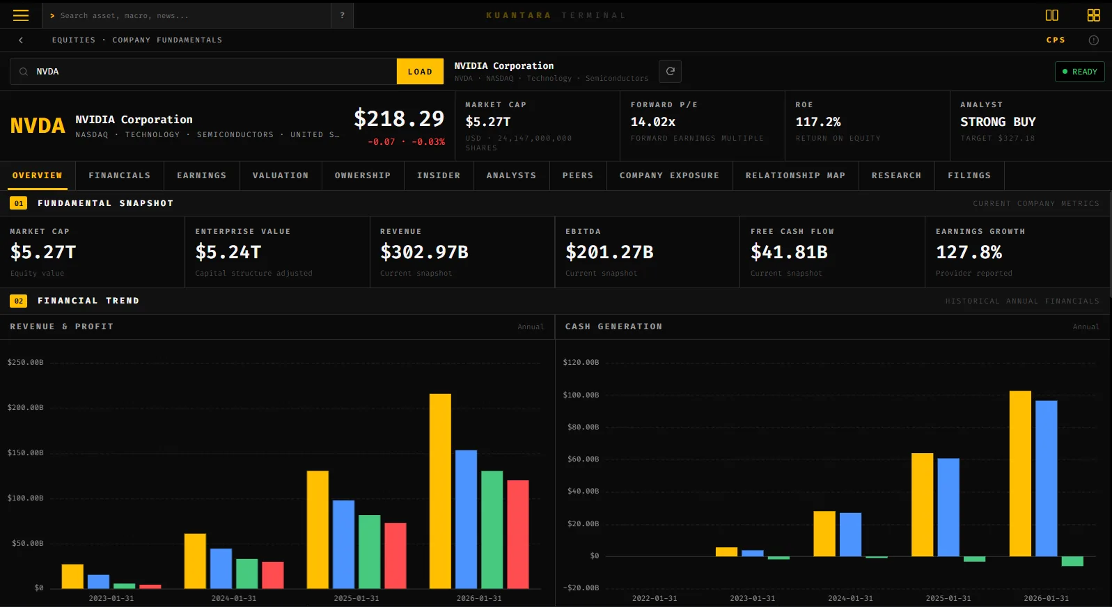Image resolution: width=1112 pixels, height=607 pixels.
Task: Click the LOAD button
Action: pos(420,72)
